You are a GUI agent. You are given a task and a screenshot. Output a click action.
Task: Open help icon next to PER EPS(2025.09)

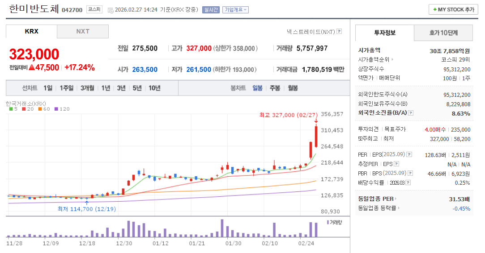(x=409, y=154)
